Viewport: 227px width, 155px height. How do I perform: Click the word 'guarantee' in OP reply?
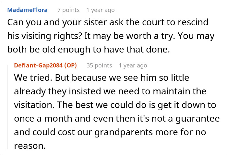pyautogui.click(x=197, y=119)
